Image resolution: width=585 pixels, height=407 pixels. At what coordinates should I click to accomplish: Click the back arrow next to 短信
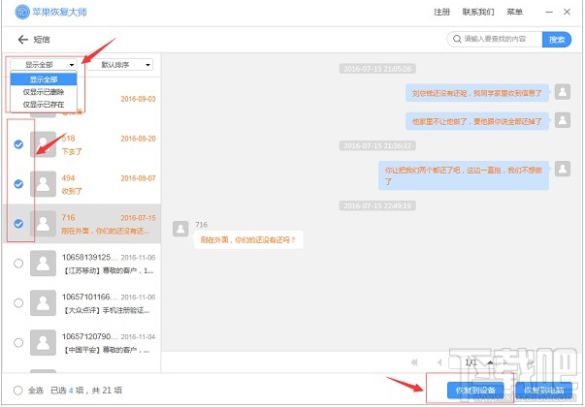[x=22, y=40]
